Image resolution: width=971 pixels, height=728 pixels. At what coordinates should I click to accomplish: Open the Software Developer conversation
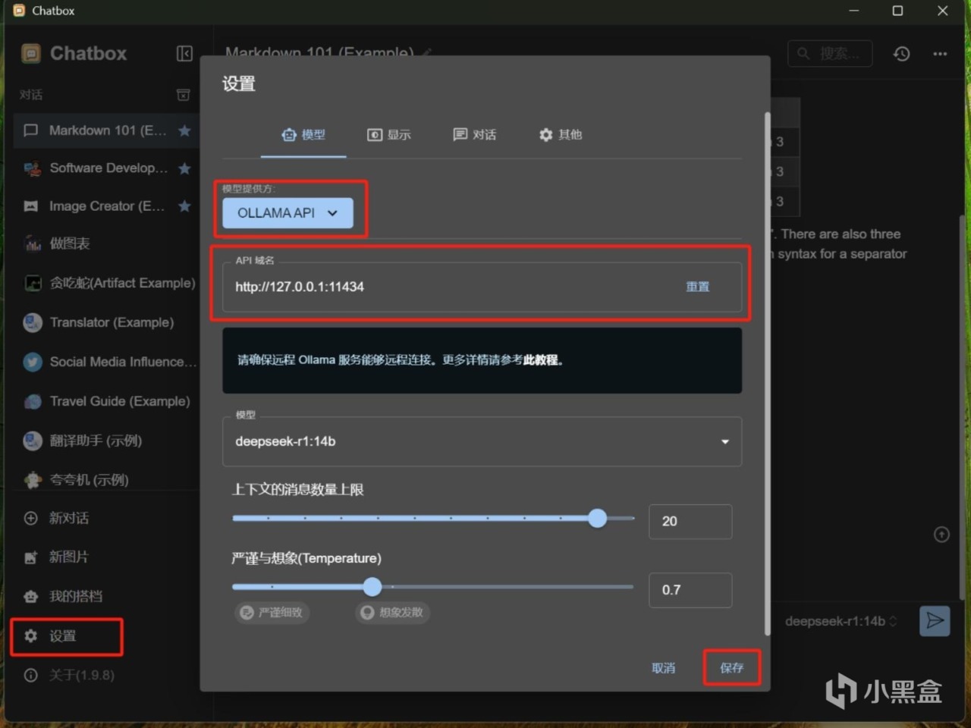106,168
